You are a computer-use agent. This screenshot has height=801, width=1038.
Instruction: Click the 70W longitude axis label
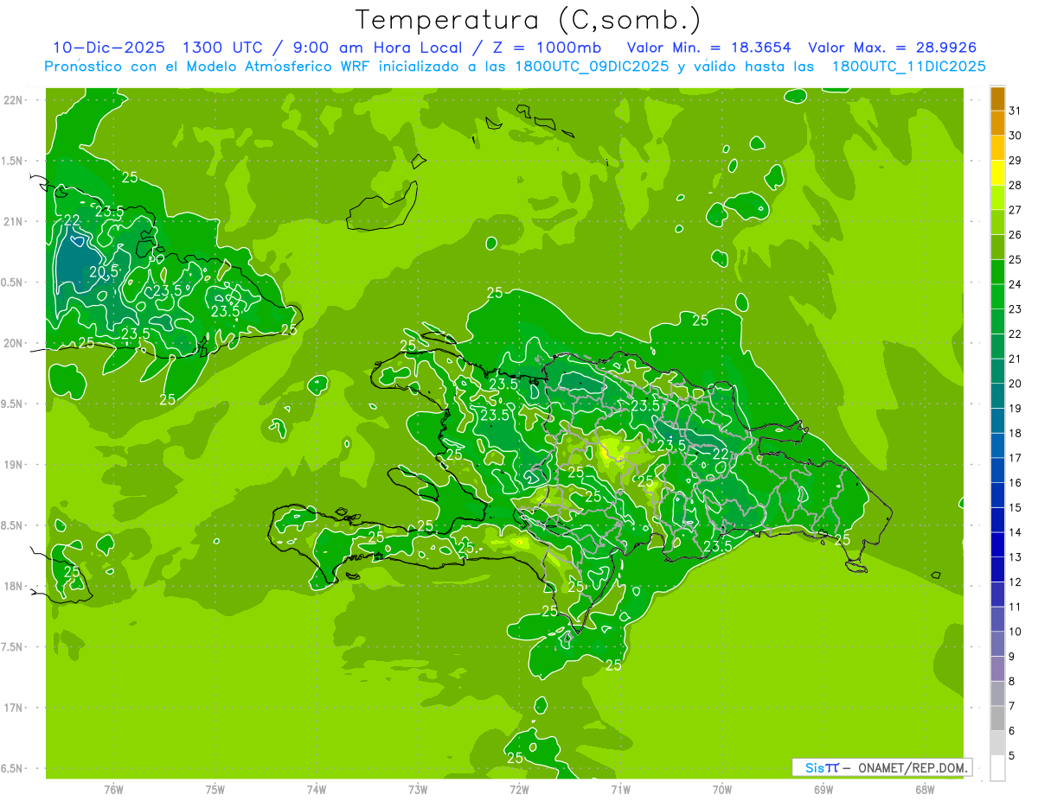tap(722, 789)
